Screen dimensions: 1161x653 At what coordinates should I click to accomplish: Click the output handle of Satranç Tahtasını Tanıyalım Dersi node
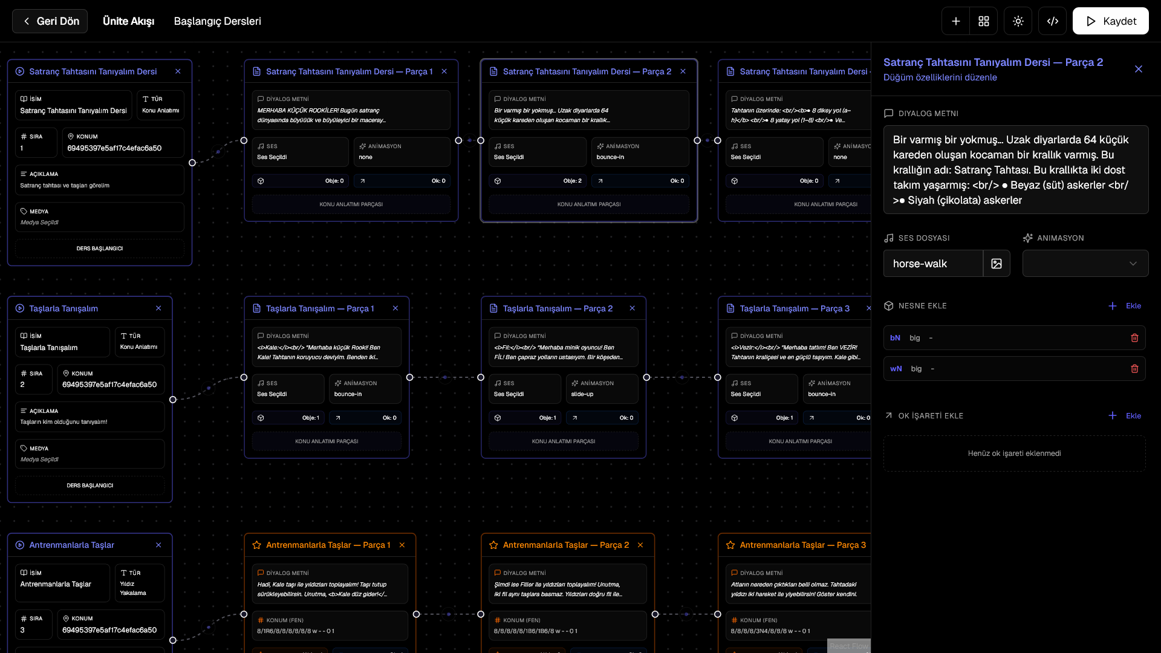192,163
